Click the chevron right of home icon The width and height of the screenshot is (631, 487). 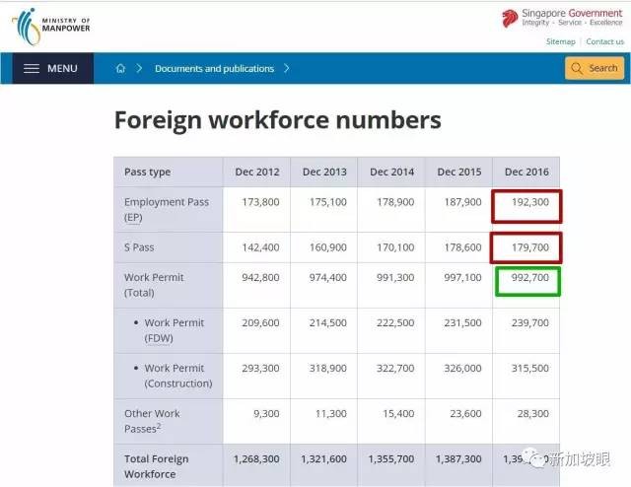pos(140,69)
